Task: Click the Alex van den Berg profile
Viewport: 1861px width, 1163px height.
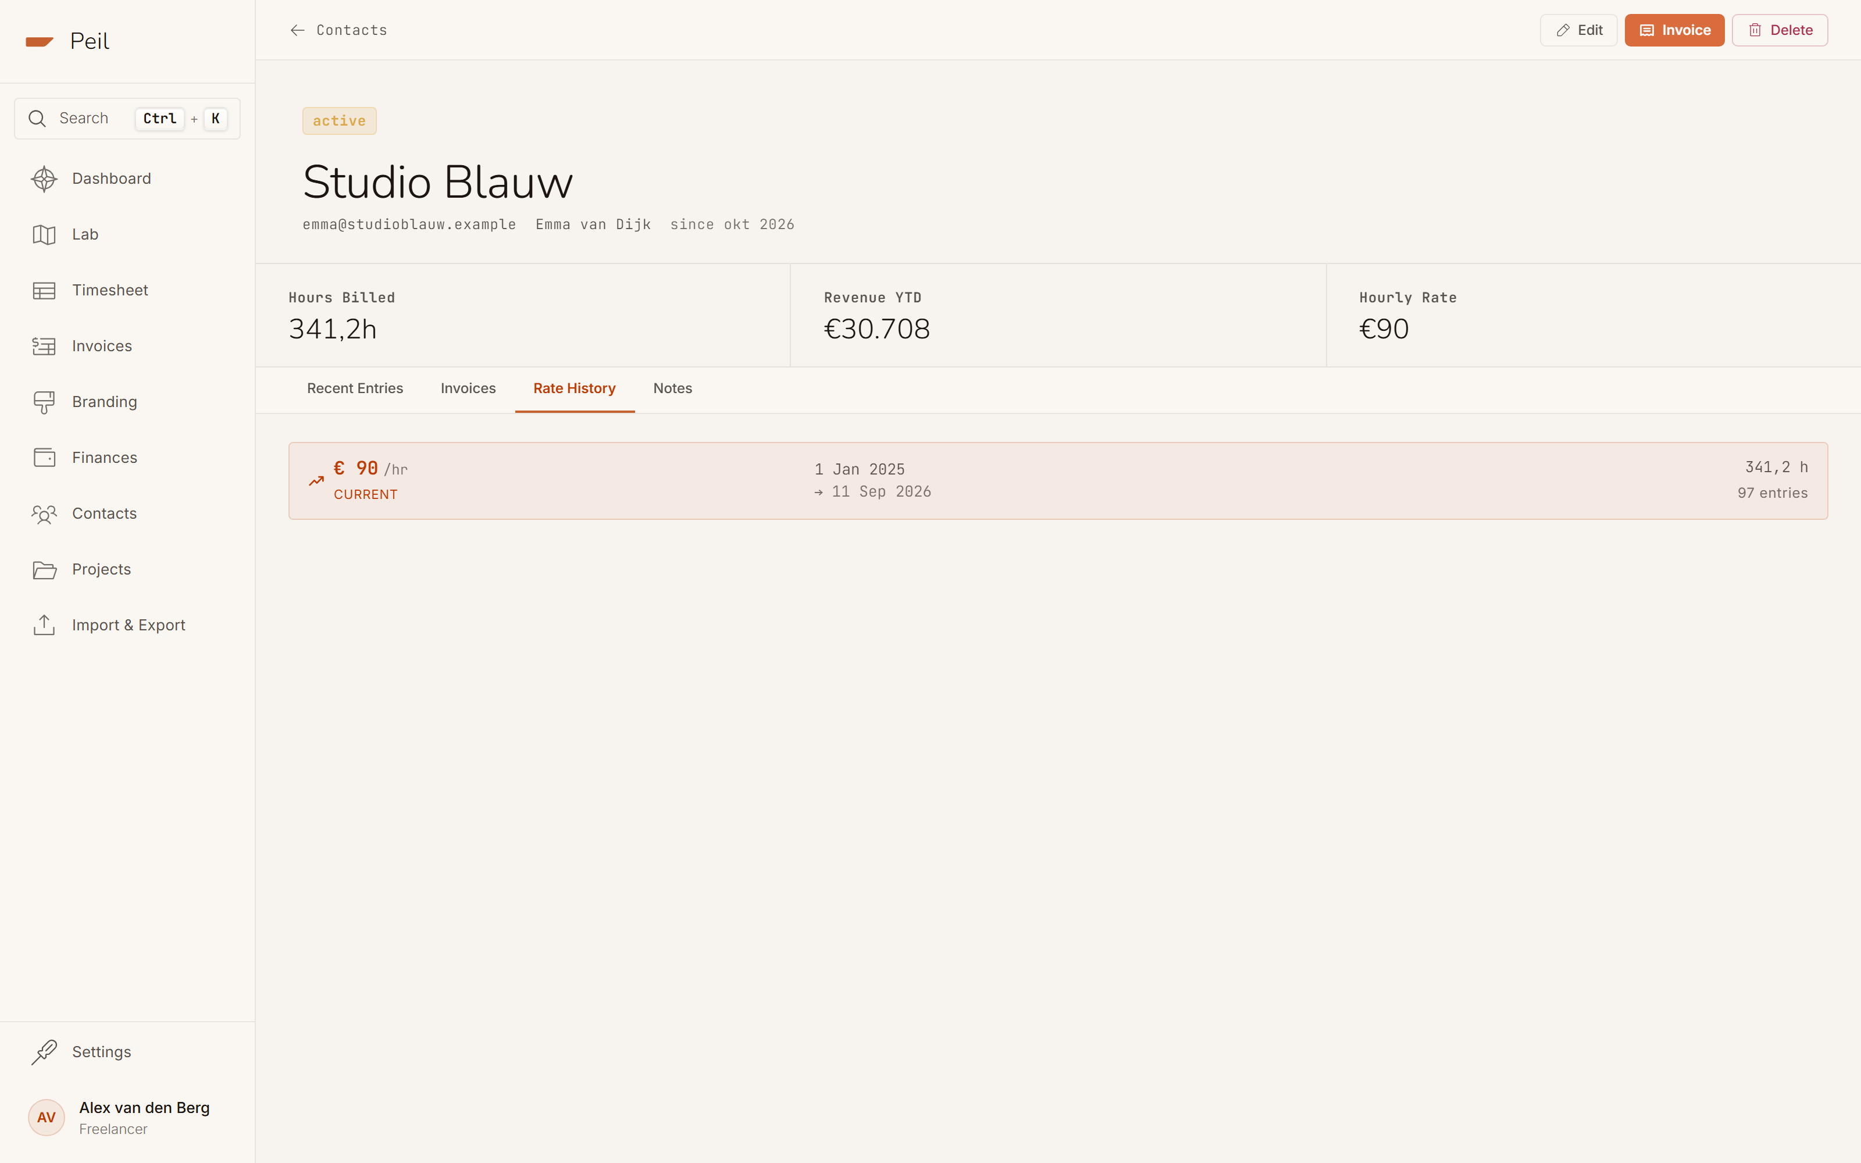Action: click(x=128, y=1118)
